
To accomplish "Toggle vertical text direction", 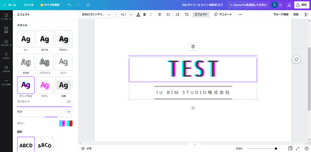I will [187, 14].
